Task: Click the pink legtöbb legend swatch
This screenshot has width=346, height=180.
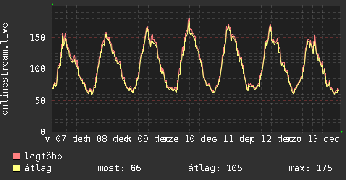Action: tap(16, 157)
